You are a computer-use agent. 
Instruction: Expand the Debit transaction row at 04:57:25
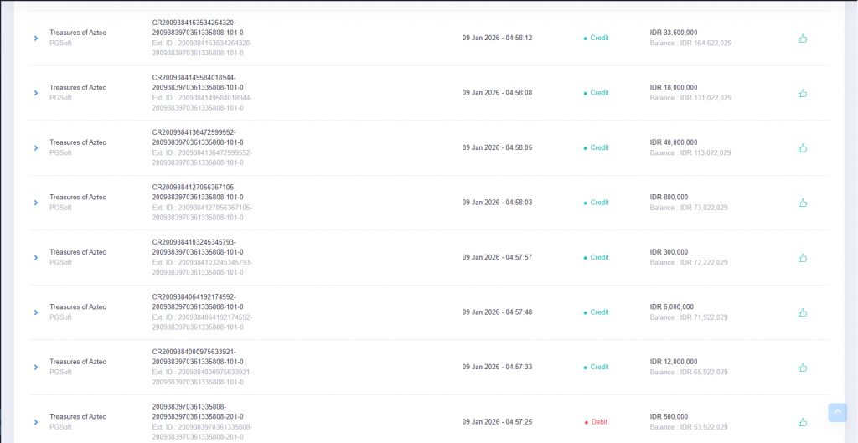36,422
